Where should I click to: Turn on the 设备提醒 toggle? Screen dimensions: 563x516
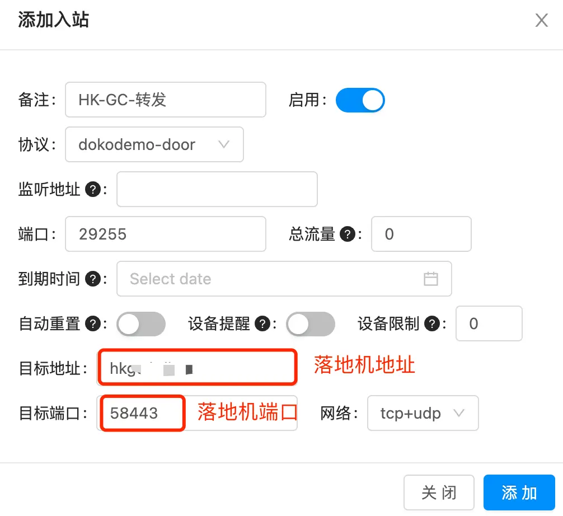(x=310, y=323)
